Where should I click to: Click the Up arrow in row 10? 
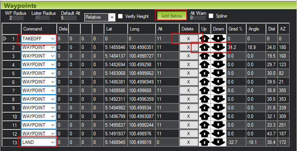tap(205, 116)
